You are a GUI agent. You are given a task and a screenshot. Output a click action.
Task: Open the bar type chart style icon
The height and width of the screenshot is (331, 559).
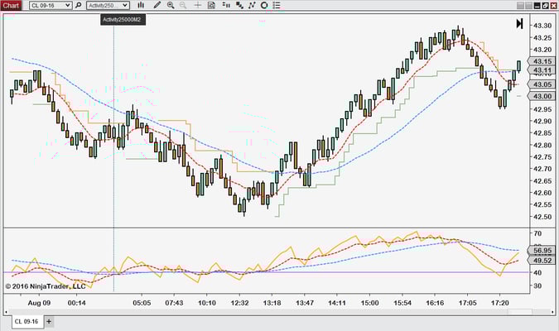[x=142, y=5]
